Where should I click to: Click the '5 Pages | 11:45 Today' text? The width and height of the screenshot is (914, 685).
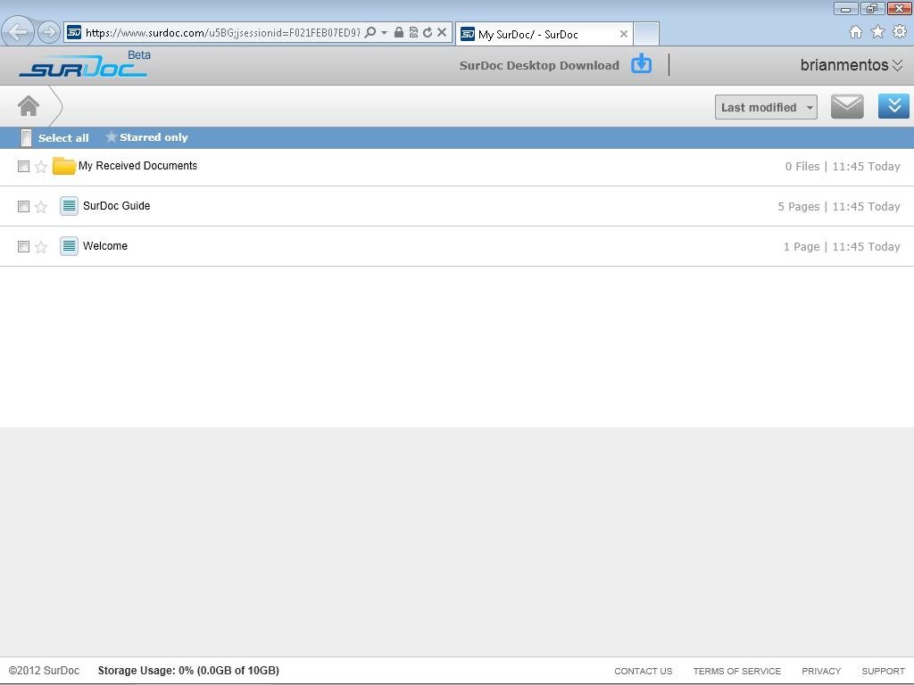point(839,206)
